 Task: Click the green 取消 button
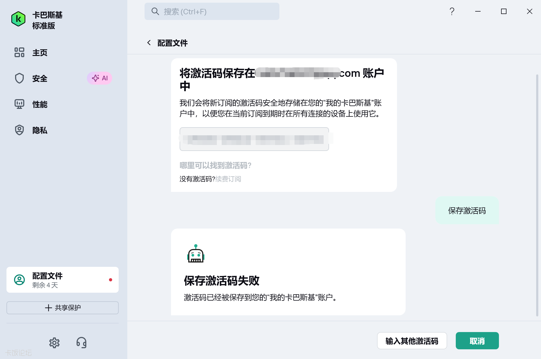click(477, 341)
